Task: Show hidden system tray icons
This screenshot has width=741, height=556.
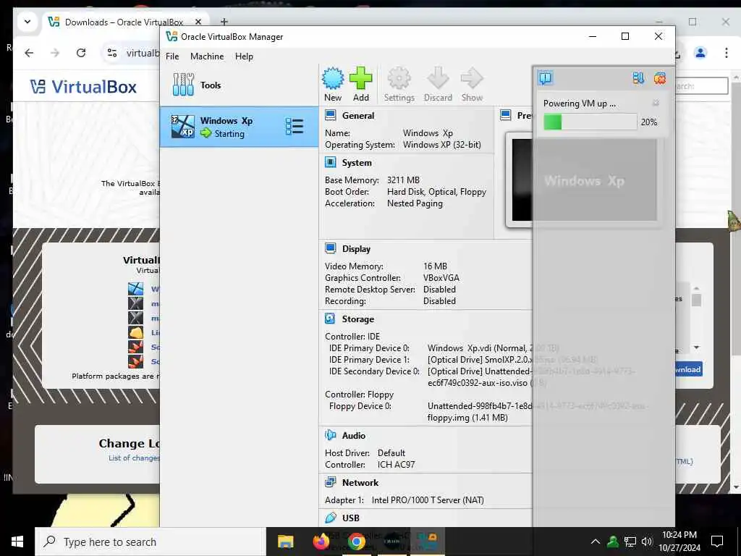Action: 596,542
